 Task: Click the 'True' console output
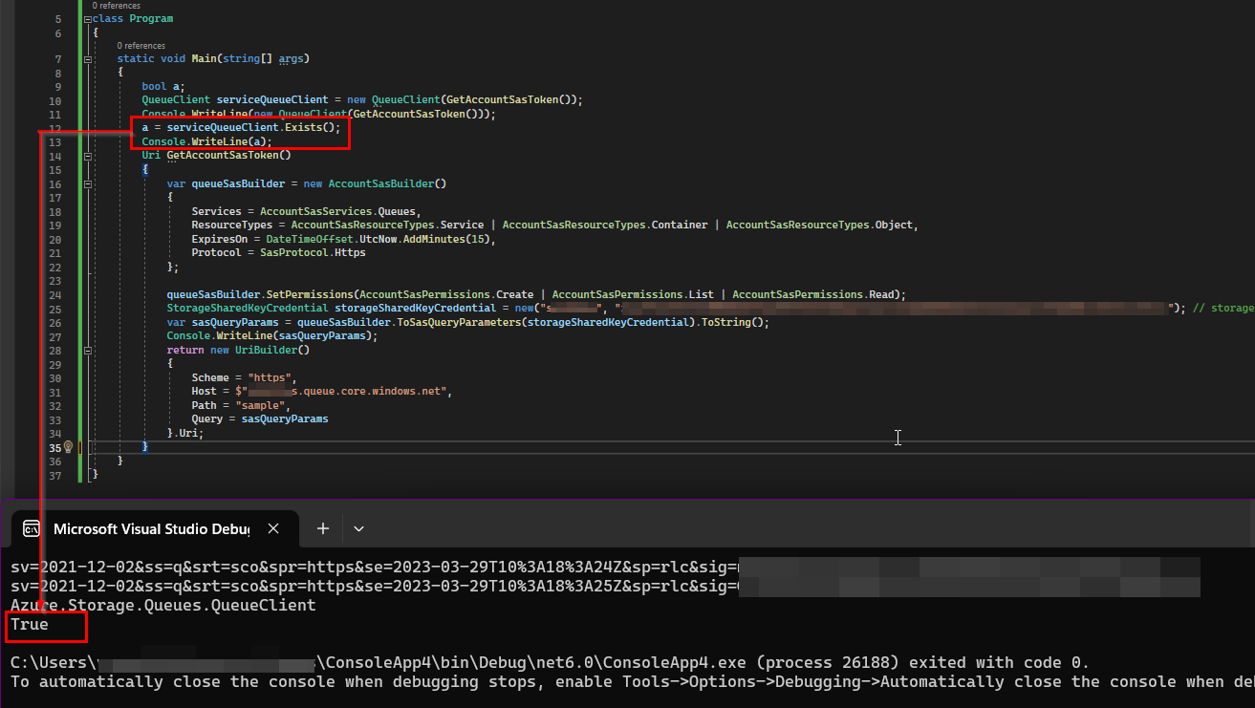tap(30, 625)
